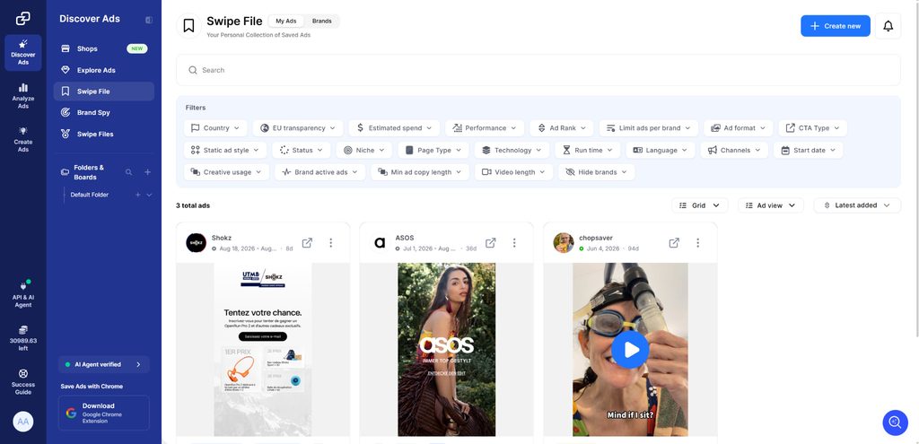Click the Create new button
Screen dimensions: 919x444
coord(836,26)
